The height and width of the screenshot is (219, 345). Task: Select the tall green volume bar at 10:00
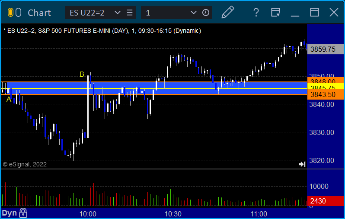click(x=88, y=189)
